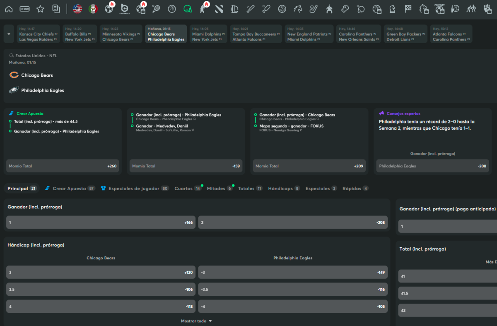
Task: Select the ice hockey stick icon
Action: 314,9
